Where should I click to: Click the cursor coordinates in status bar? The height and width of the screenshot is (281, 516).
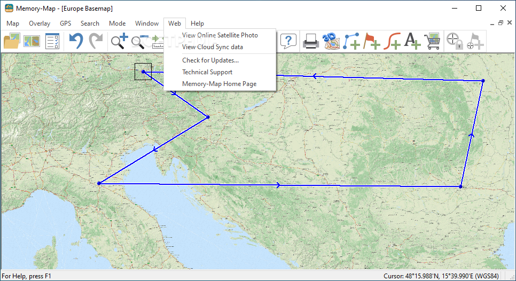pyautogui.click(x=441, y=276)
